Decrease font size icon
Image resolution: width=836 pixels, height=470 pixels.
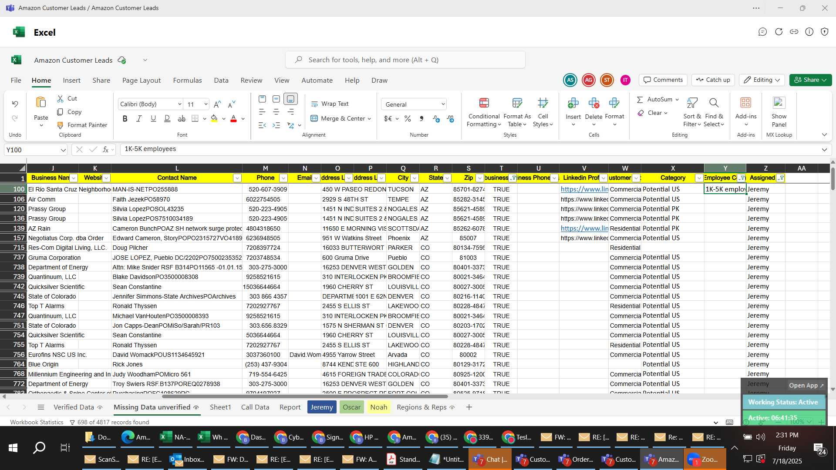pos(232,104)
